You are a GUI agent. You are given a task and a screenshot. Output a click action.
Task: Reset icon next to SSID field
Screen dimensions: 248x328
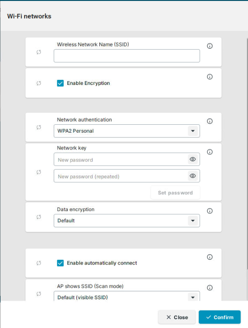tap(39, 52)
